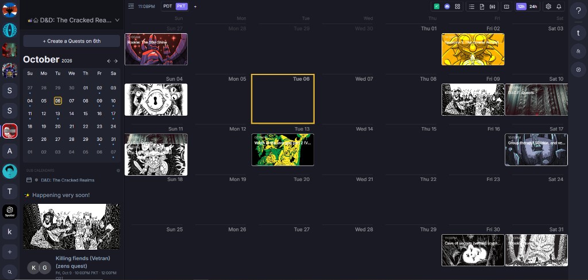Expand the D&D: The Cracked Realms server dropdown

(117, 20)
